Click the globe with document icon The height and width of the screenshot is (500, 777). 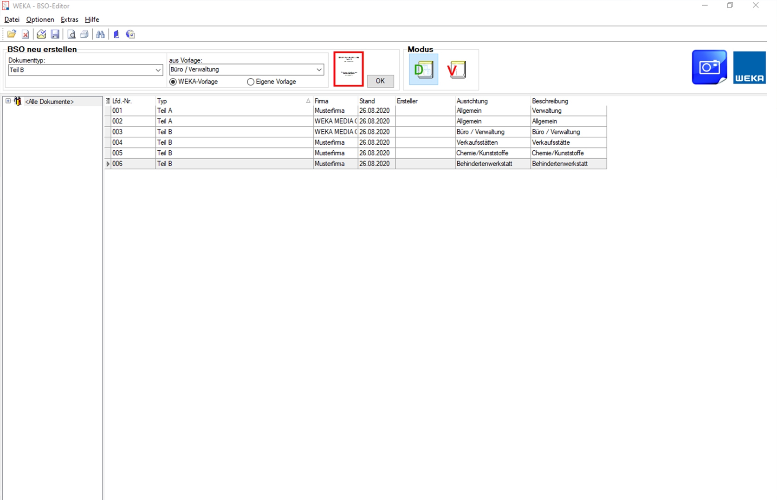[x=130, y=34]
